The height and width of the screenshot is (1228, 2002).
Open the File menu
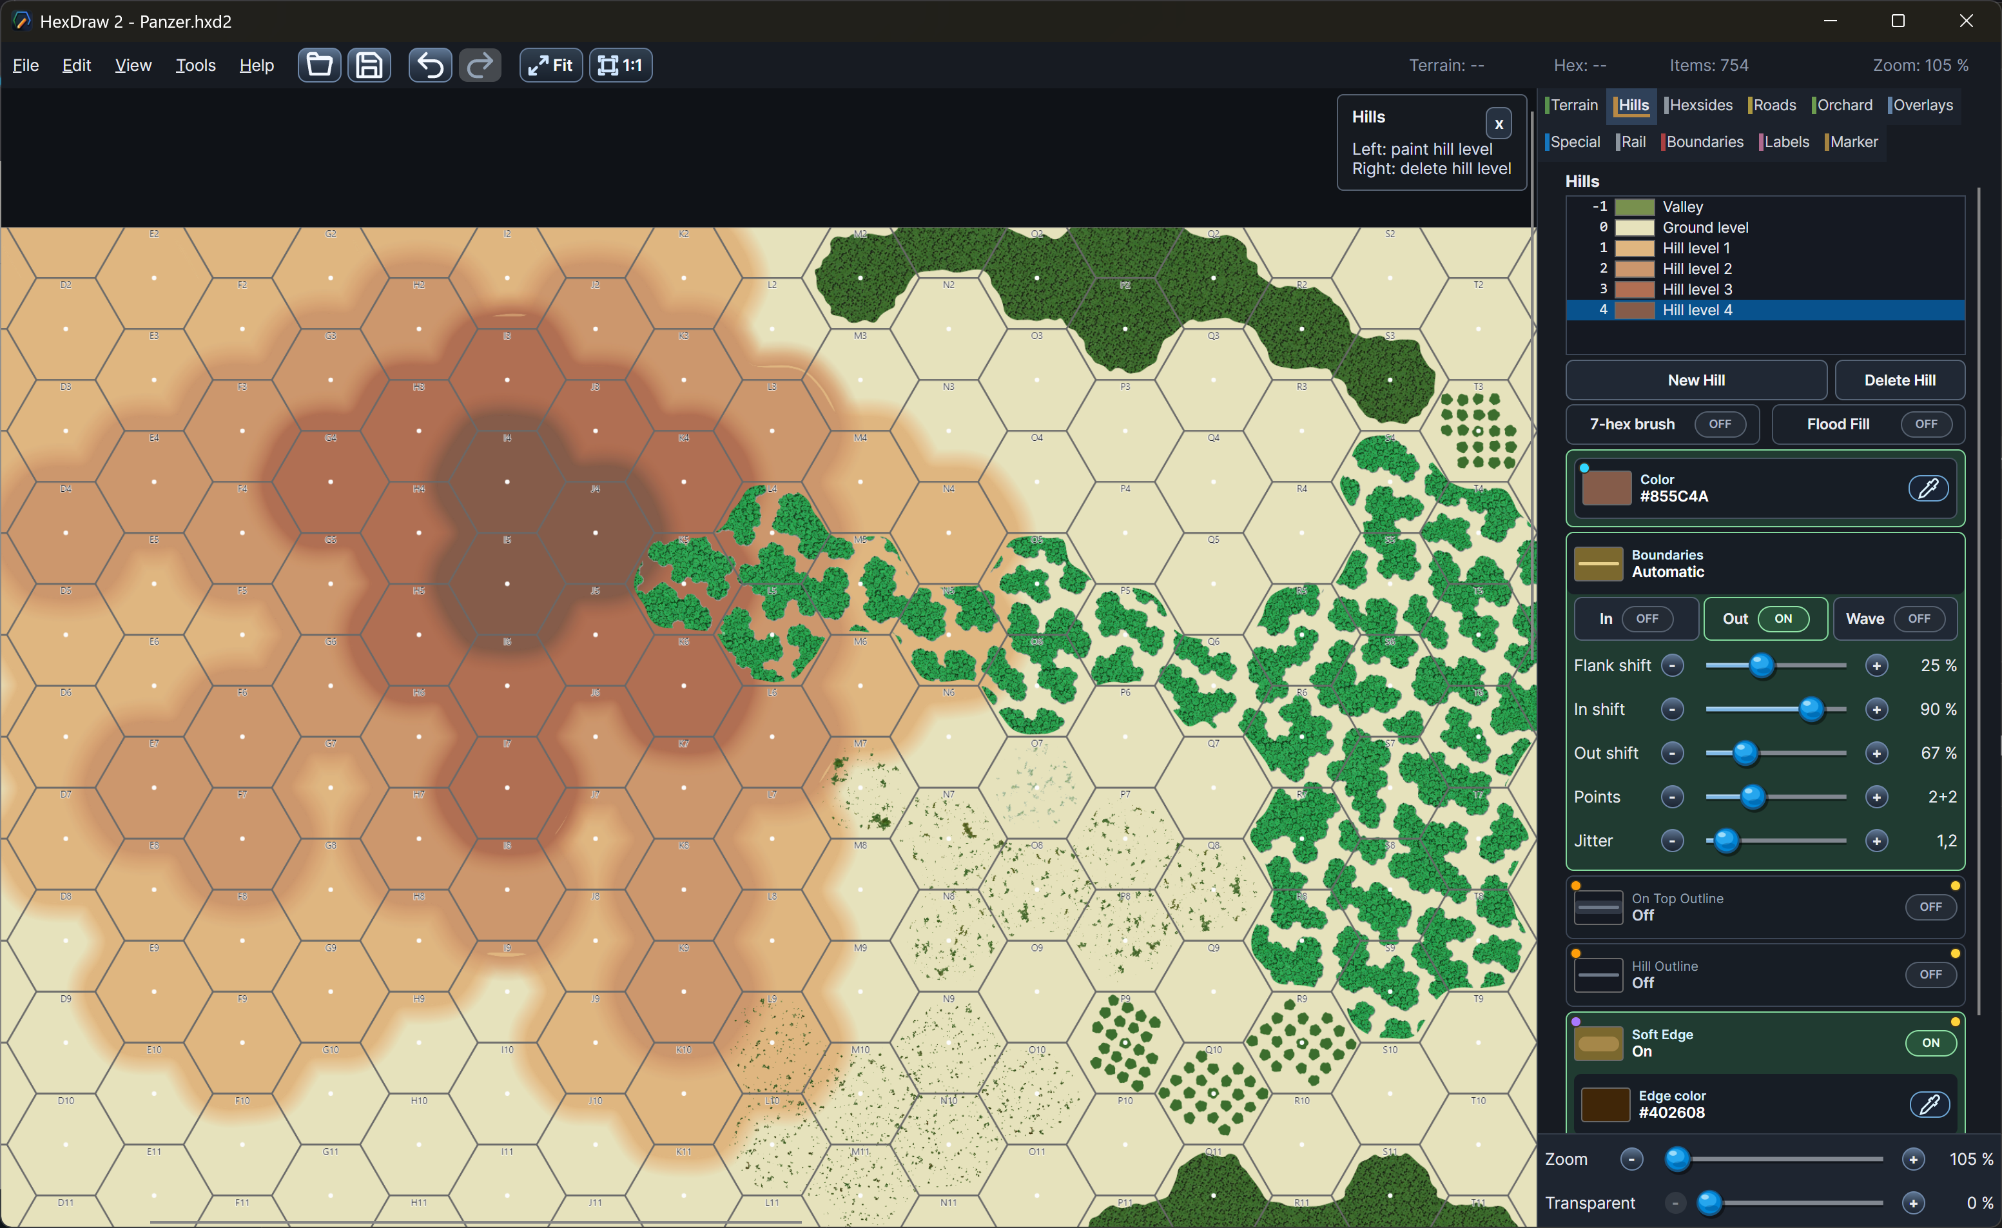(26, 65)
